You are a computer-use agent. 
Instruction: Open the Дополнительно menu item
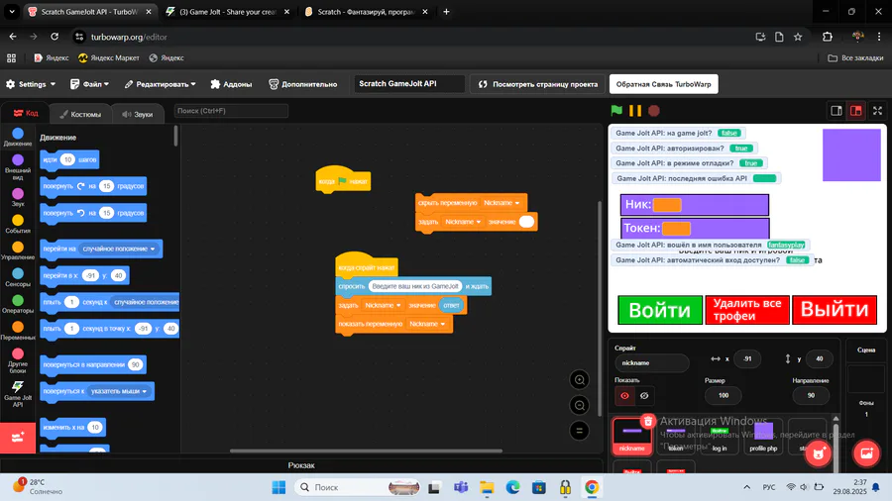point(302,84)
